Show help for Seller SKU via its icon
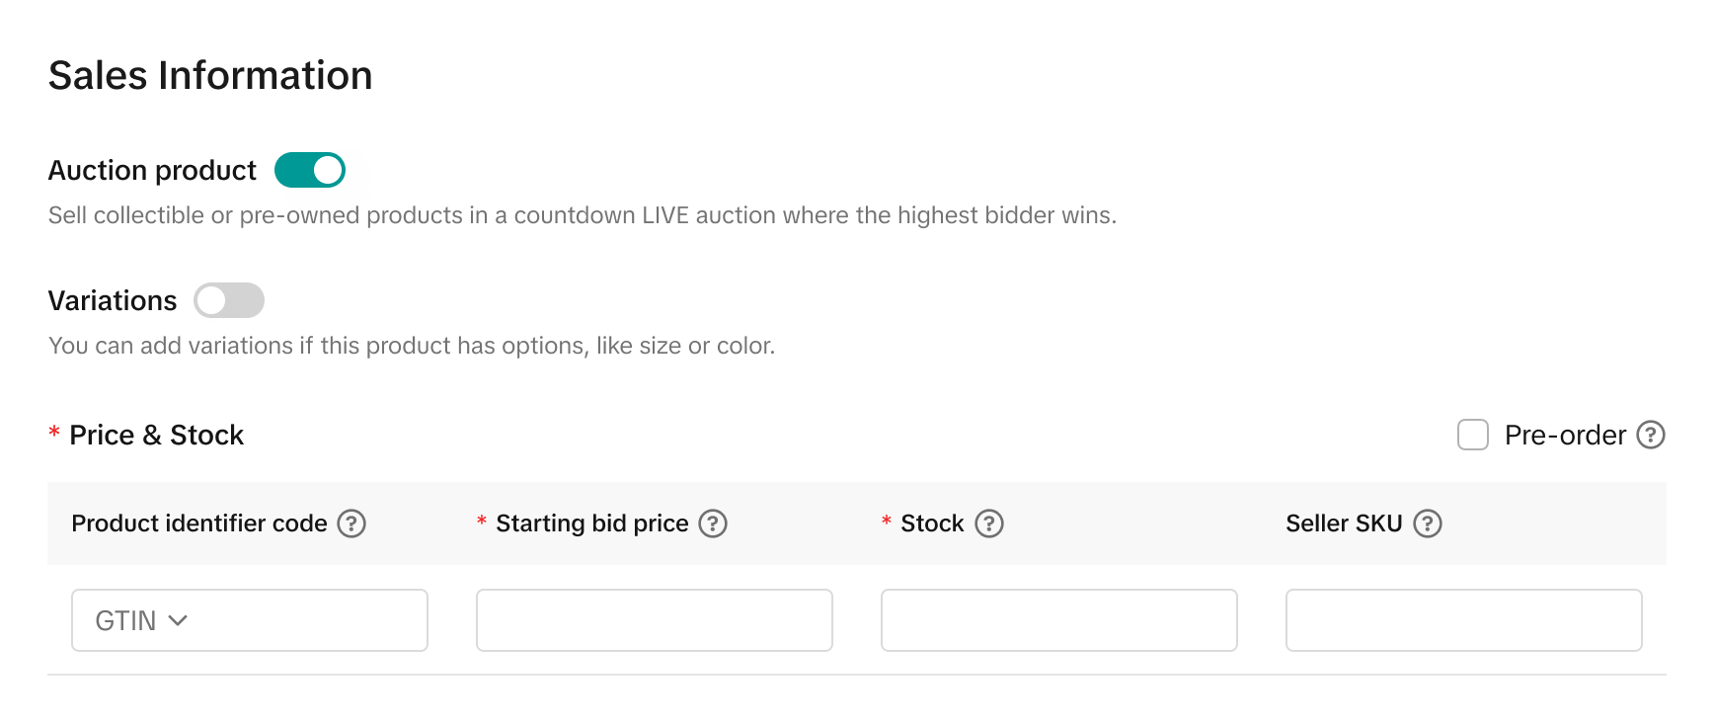The image size is (1714, 723). pos(1428,523)
